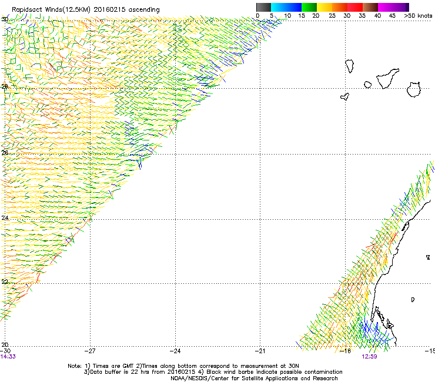Image resolution: width=435 pixels, height=382 pixels.
Task: Click the '>50 knots' legend label
Action: [418, 16]
